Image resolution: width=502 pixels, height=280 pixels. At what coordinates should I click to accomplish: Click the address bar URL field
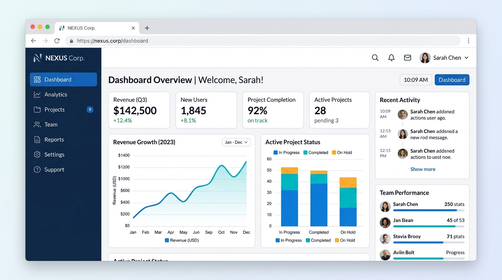coord(263,41)
